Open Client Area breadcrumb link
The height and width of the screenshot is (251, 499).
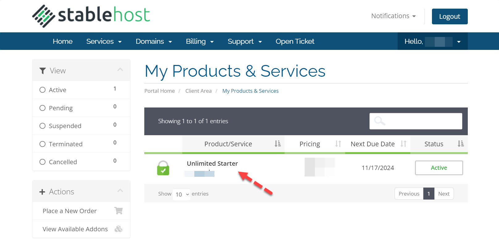point(198,91)
